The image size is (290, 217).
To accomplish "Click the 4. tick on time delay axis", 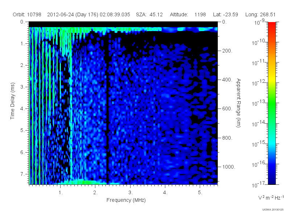I will coord(22,109).
